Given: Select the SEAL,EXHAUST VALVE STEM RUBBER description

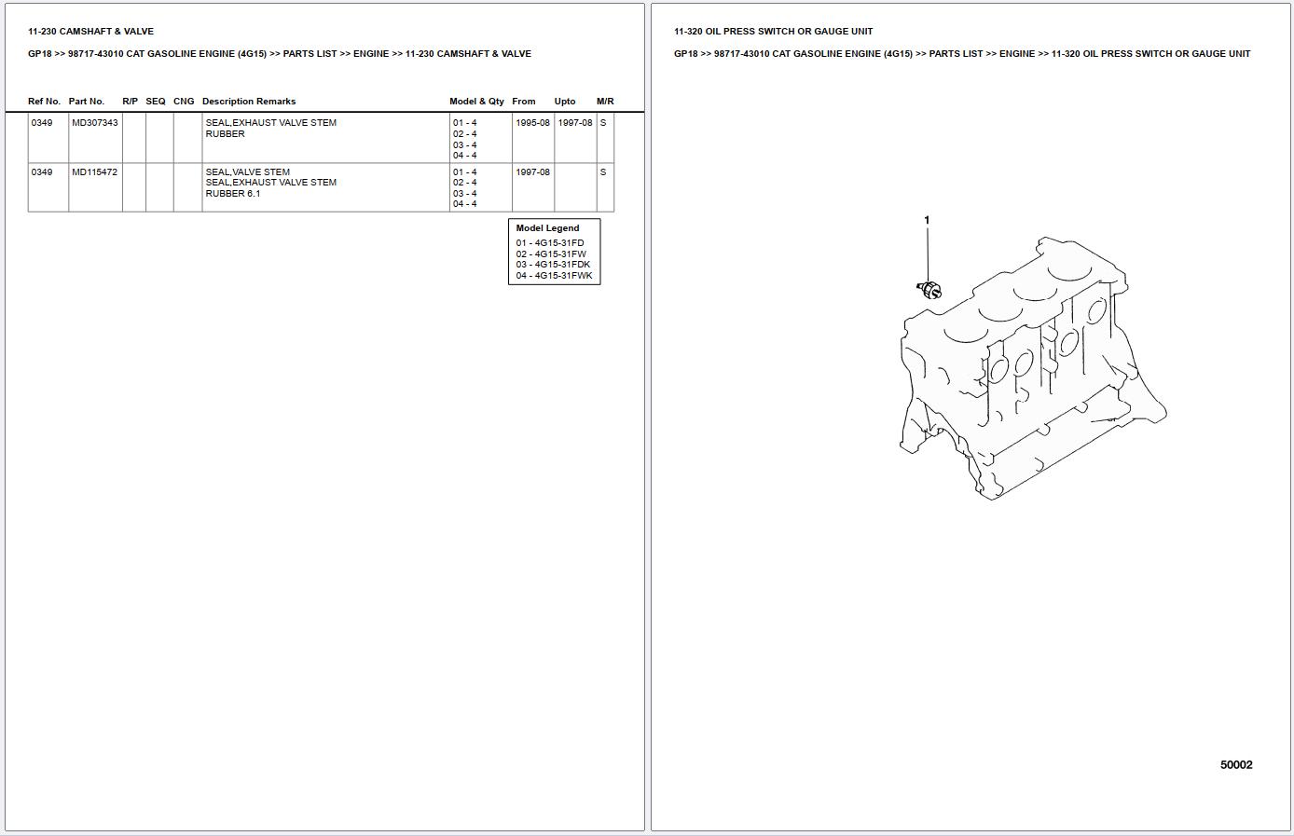Looking at the screenshot, I should (271, 129).
